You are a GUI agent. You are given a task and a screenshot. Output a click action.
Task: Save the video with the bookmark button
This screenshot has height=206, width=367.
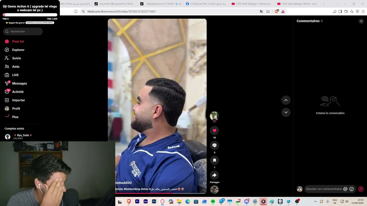tap(214, 160)
